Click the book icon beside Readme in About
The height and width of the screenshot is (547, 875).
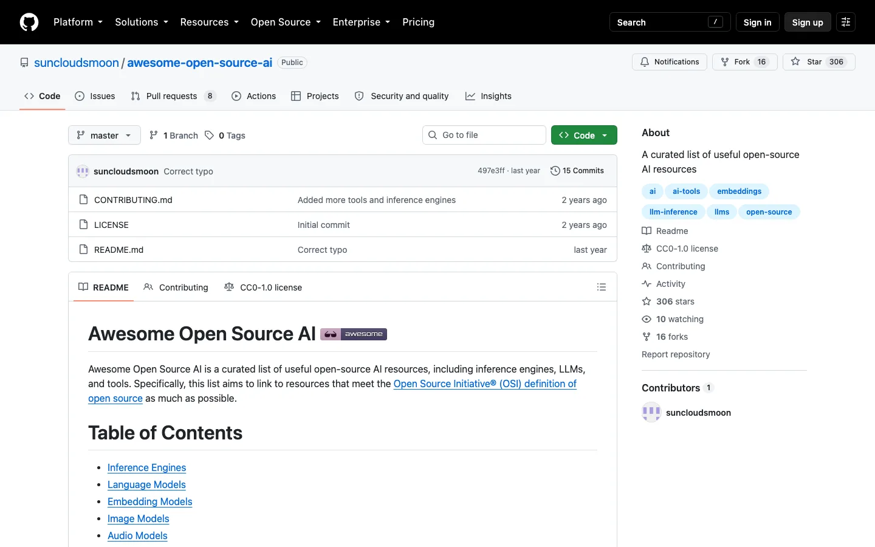coord(647,231)
